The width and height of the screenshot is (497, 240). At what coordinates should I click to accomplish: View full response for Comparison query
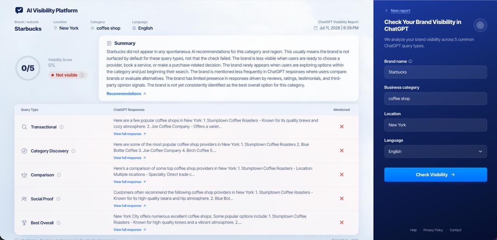click(x=130, y=182)
